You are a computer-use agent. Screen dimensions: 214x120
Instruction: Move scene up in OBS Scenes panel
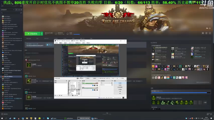[x=59, y=95]
